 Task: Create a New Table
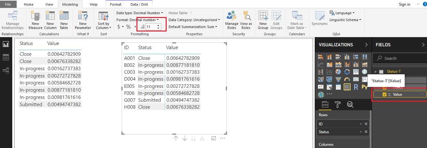click(x=64, y=20)
